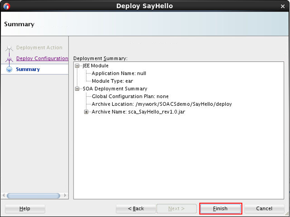Select the Module Type: ear entry
Screen dimensions: 290x217
[x=112, y=81]
